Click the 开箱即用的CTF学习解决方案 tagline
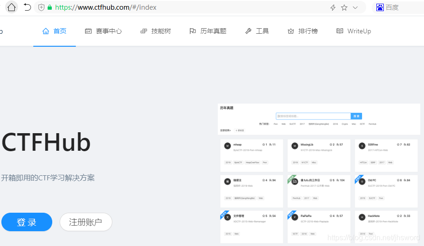 [48, 178]
